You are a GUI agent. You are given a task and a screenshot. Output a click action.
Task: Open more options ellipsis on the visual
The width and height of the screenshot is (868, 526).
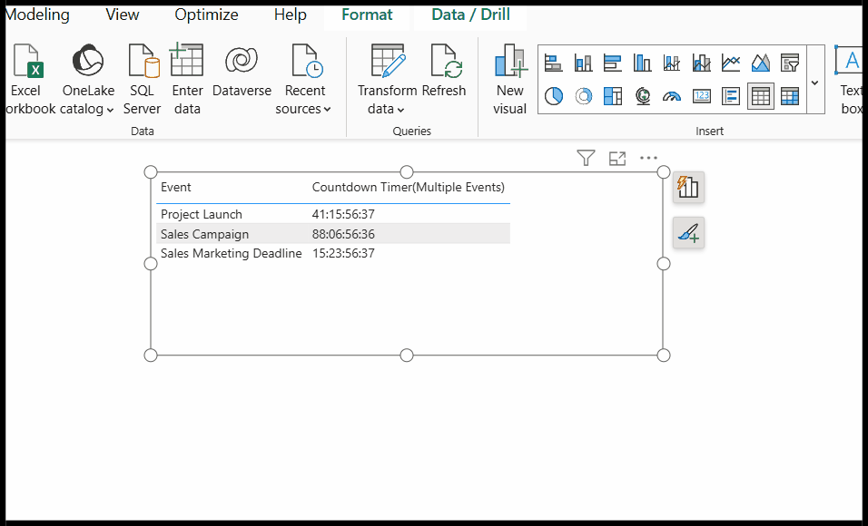point(648,159)
